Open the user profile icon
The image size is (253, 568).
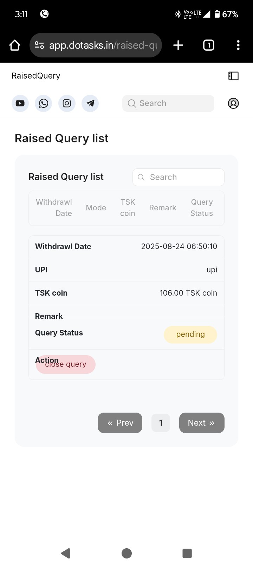[233, 103]
